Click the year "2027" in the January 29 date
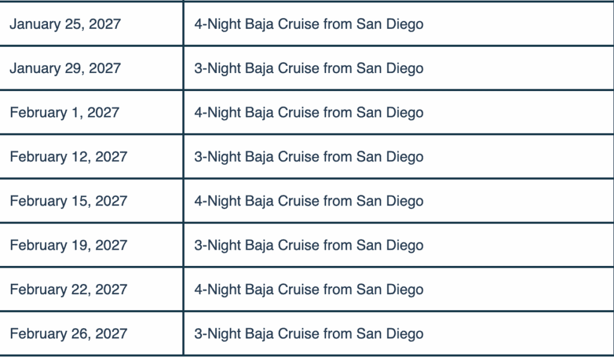The width and height of the screenshot is (614, 357). [105, 68]
